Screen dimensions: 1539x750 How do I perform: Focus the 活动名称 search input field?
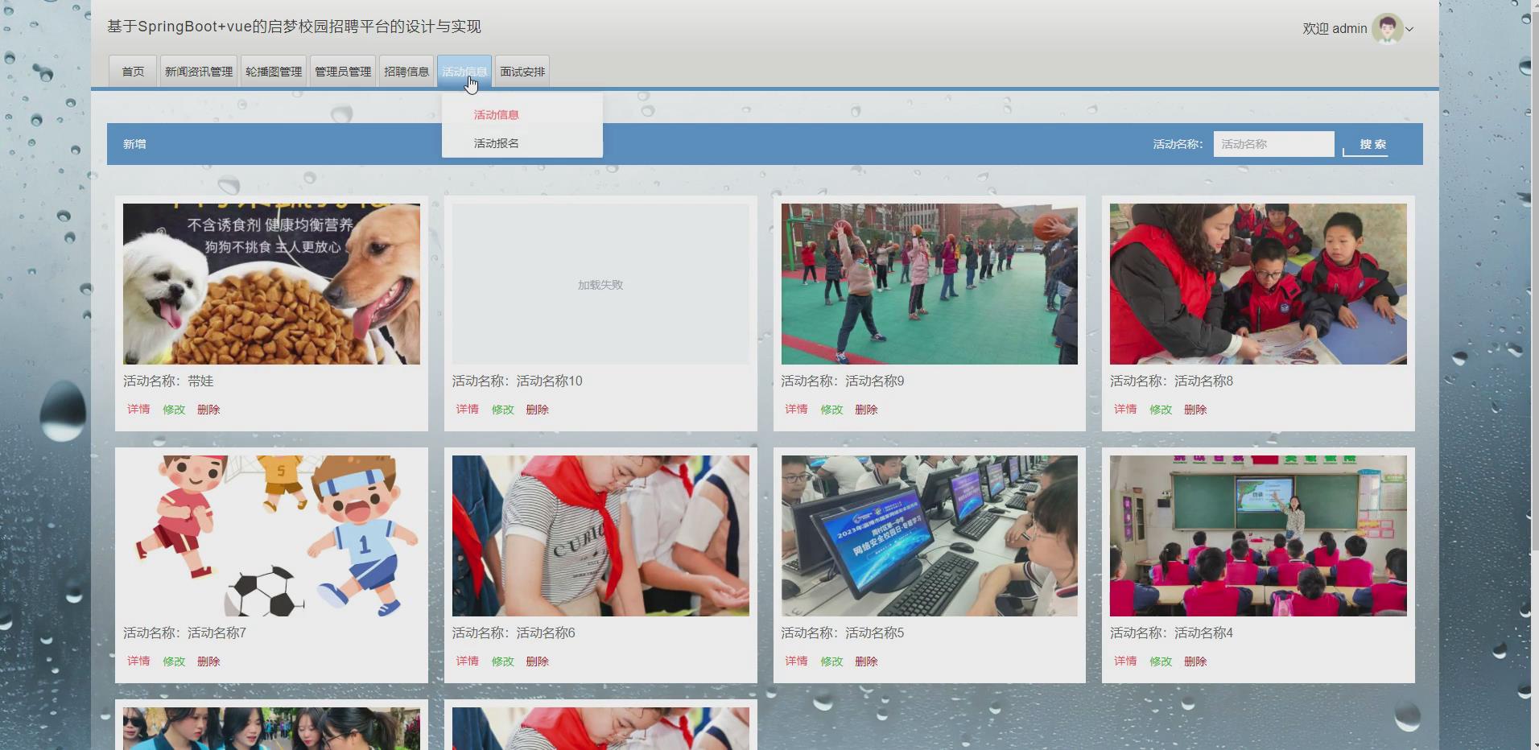[x=1273, y=144]
